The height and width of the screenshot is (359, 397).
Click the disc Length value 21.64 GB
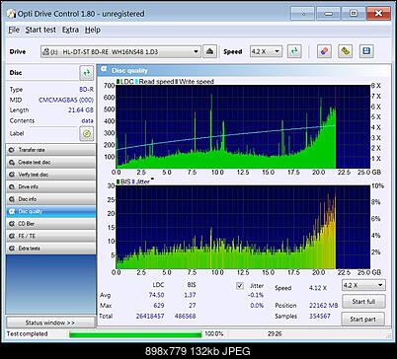click(x=81, y=110)
